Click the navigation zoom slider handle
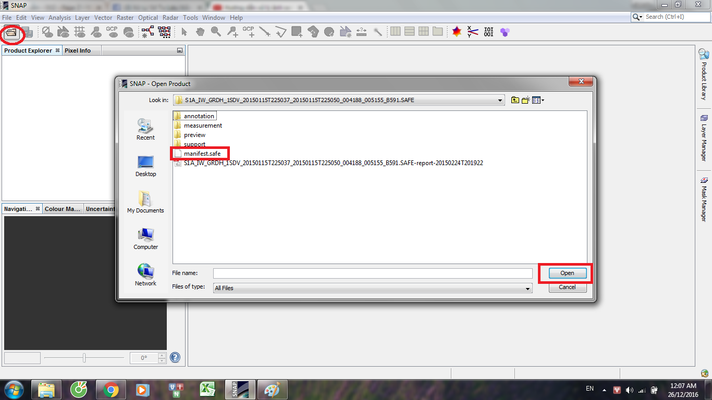Image resolution: width=712 pixels, height=400 pixels. pos(84,358)
